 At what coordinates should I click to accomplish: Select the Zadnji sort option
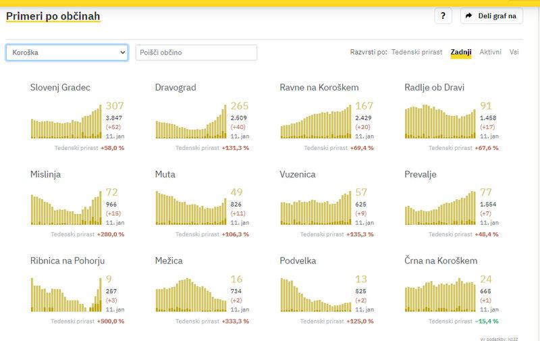point(461,52)
